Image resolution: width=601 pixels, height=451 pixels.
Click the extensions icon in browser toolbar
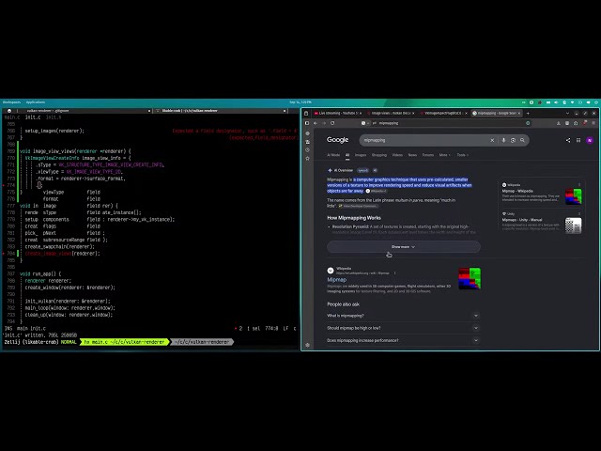click(576, 123)
